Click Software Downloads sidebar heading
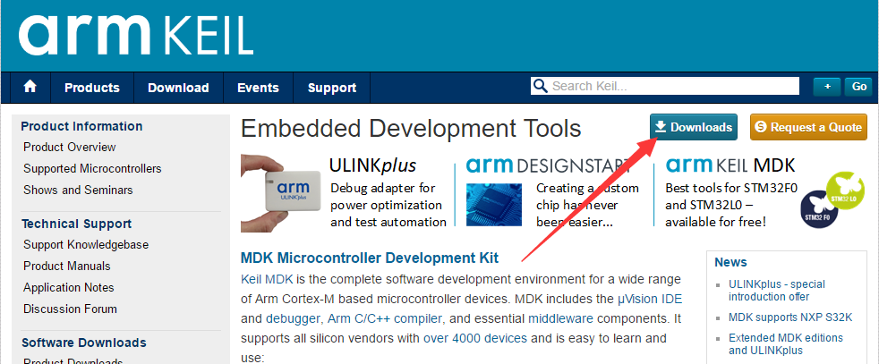This screenshot has width=879, height=364. tap(84, 343)
